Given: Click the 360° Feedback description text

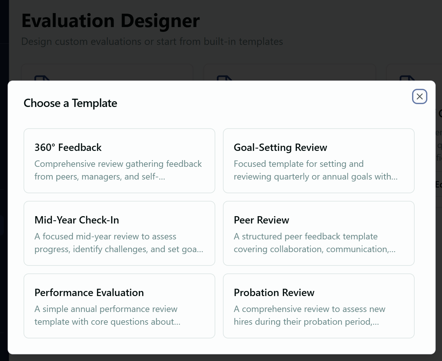Looking at the screenshot, I should 118,170.
